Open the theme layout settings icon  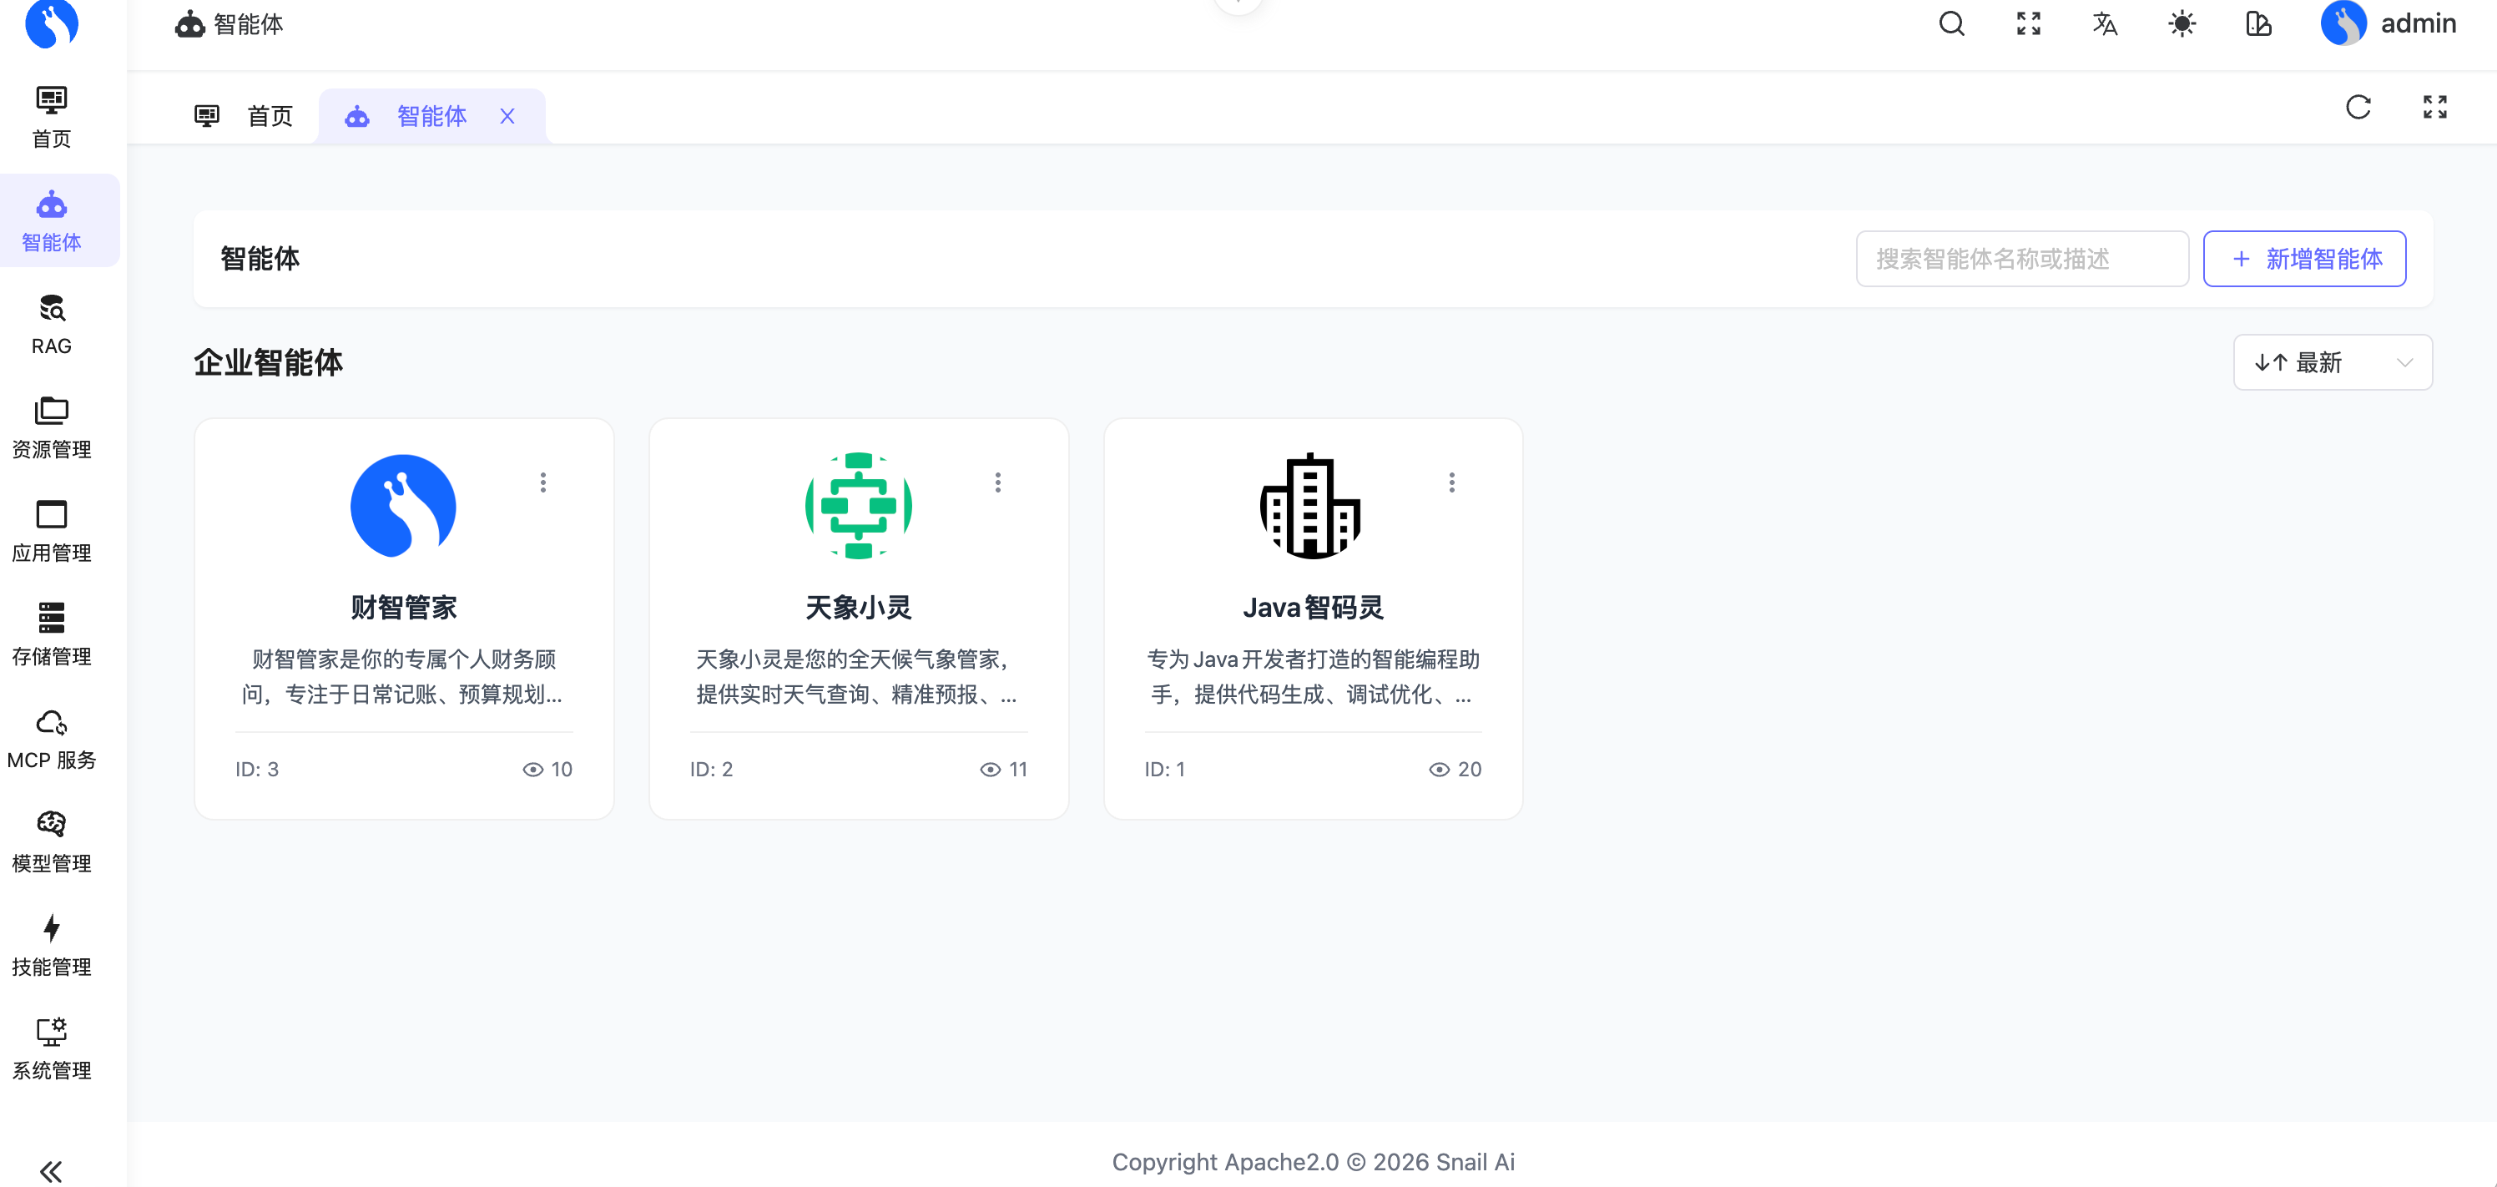pyautogui.click(x=2257, y=23)
